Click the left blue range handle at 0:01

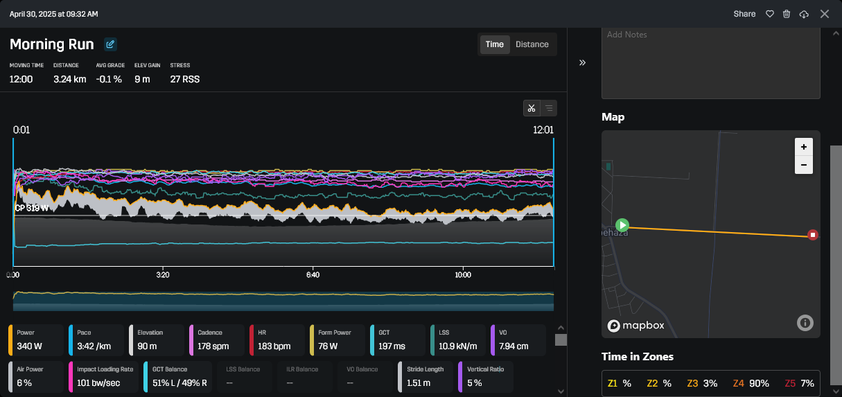pyautogui.click(x=13, y=201)
